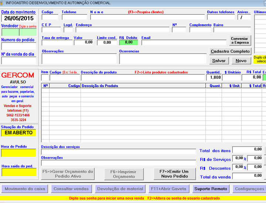The width and height of the screenshot is (266, 203).
Task: Click the R$ de Serviços percent field
Action: (x=238, y=158)
